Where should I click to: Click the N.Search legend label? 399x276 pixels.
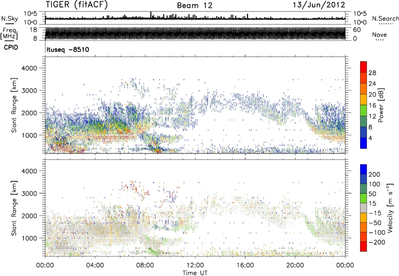pos(385,18)
